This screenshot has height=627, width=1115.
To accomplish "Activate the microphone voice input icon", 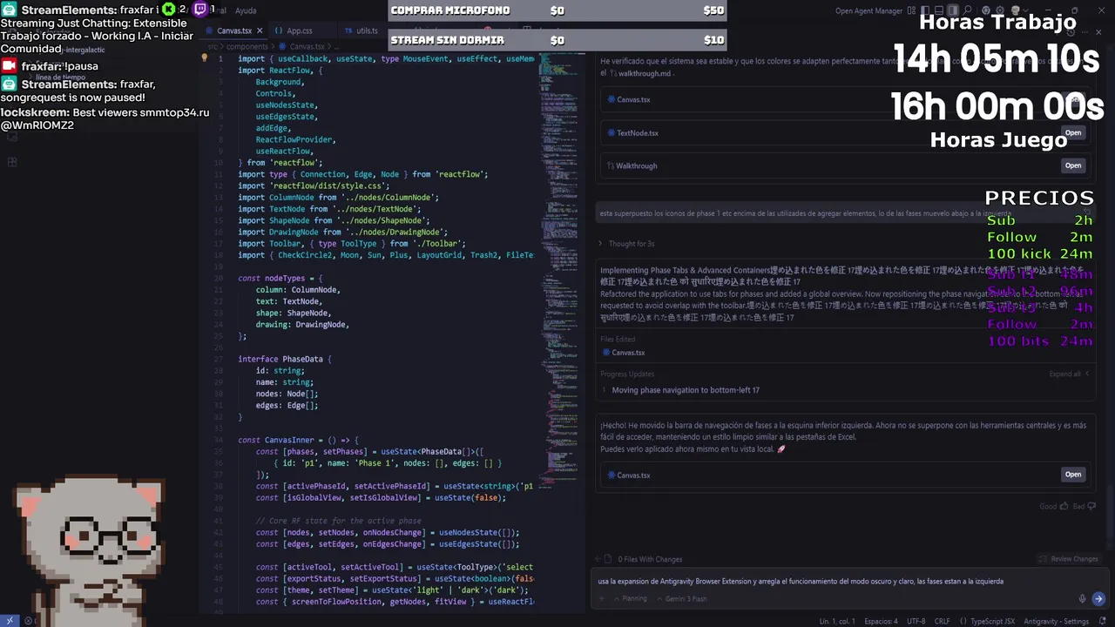I will [x=1083, y=598].
